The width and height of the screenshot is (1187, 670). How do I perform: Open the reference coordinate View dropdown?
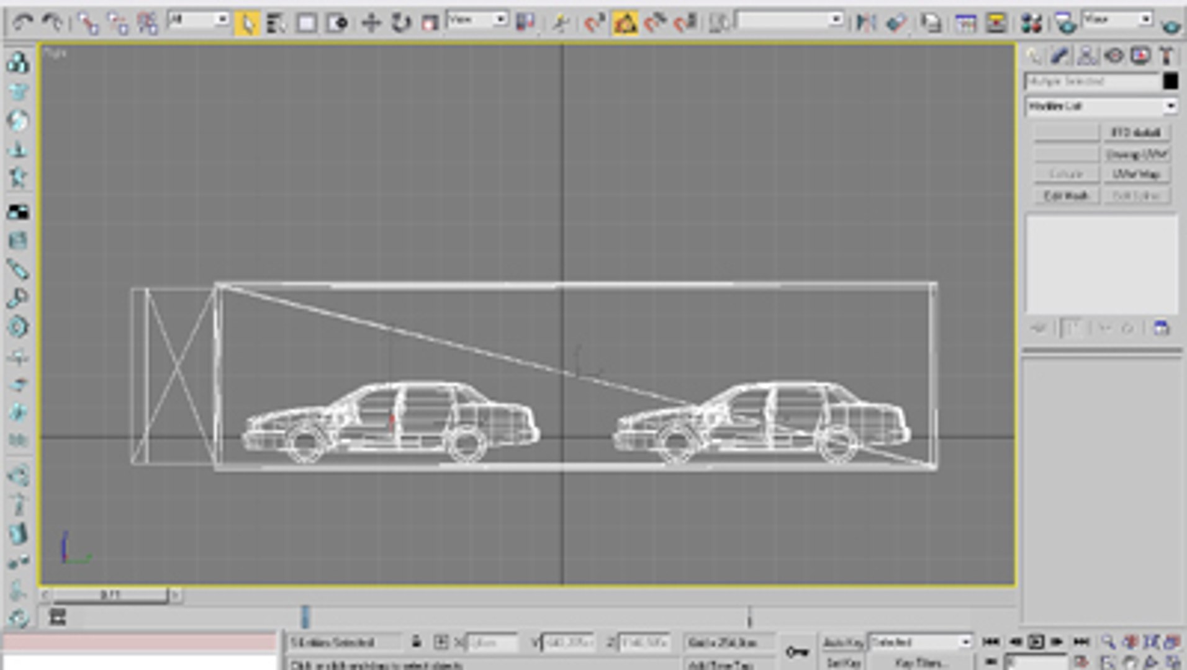click(x=477, y=20)
